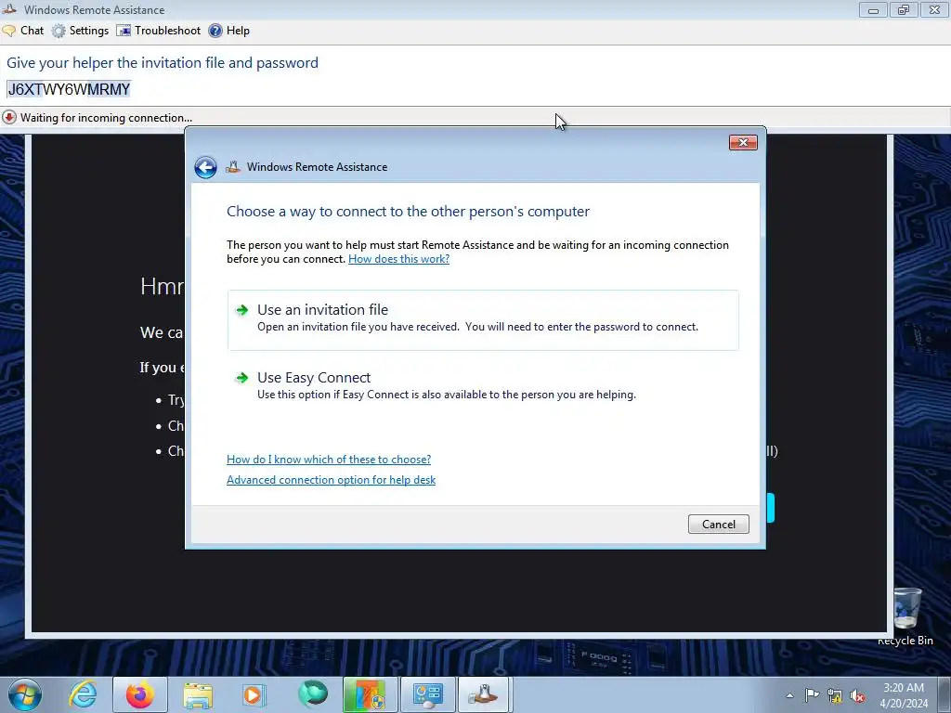Click the Settings gear icon
Screen dimensions: 951x713
pyautogui.click(x=59, y=31)
